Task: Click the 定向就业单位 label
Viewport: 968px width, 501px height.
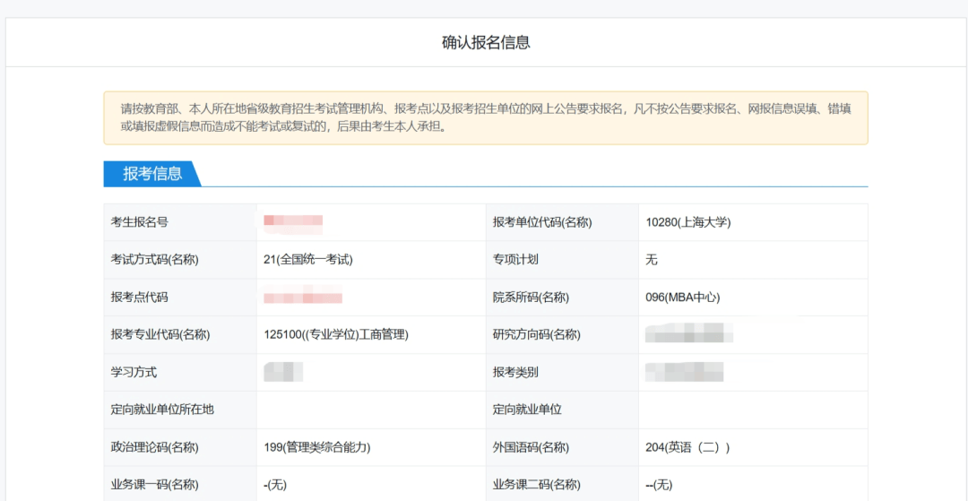Action: (x=527, y=410)
